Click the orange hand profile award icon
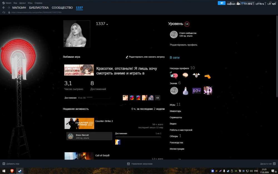This screenshot has width=278, height=174. click(207, 76)
